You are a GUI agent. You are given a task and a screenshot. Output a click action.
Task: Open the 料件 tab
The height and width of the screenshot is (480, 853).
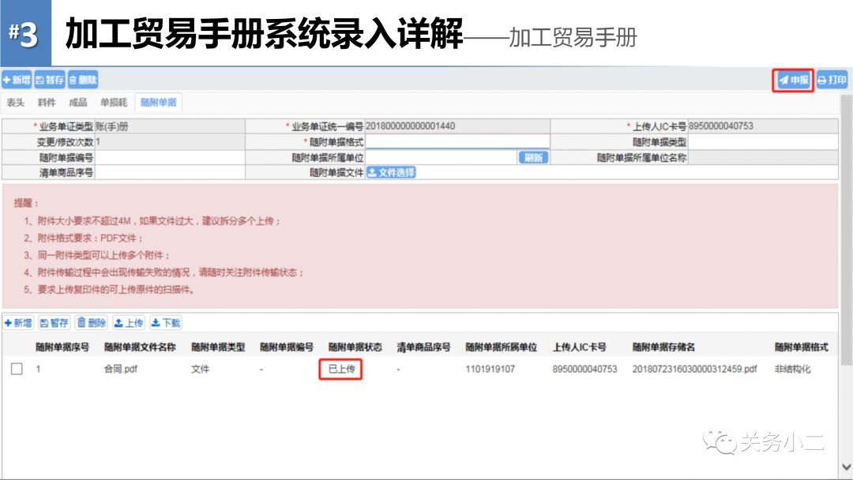click(47, 102)
